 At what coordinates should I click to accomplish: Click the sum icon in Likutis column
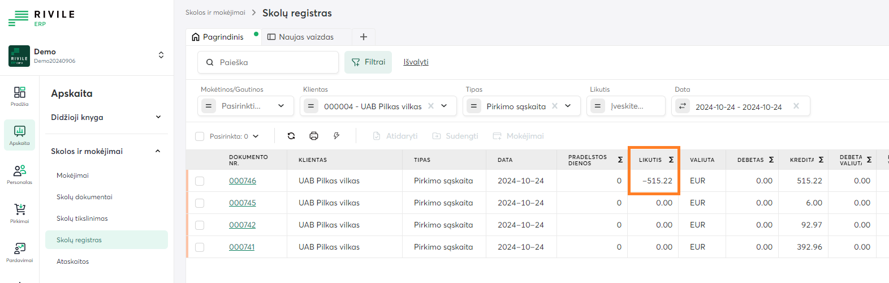(x=671, y=160)
